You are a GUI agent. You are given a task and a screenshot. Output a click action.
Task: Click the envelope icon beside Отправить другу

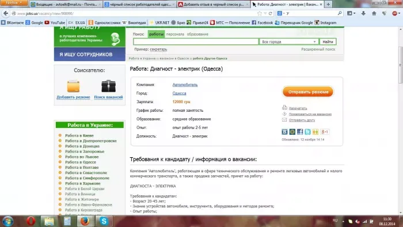click(284, 120)
